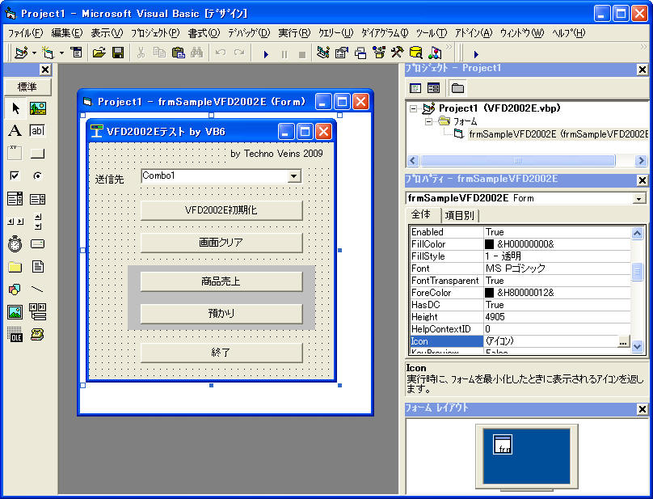Choose the Label tool (letter A)
Viewport: 653px width, 499px height.
click(15, 131)
